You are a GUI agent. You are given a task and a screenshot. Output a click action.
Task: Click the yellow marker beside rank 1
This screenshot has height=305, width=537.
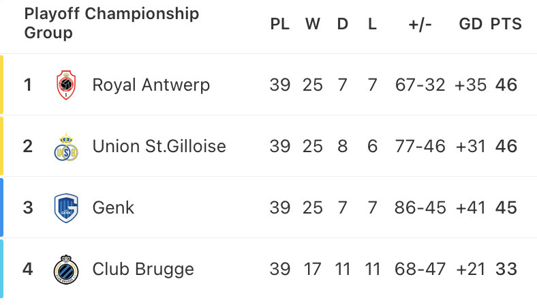2,85
